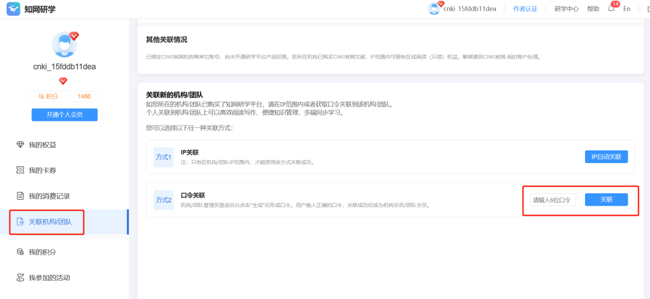This screenshot has width=650, height=299.
Task: Click the red VIP badge below username
Action: [63, 81]
